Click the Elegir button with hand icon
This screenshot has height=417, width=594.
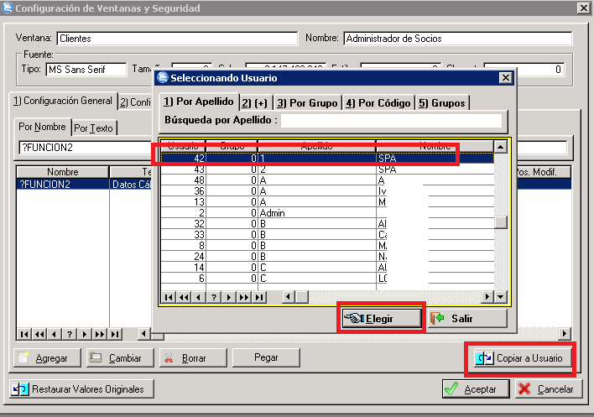382,319
